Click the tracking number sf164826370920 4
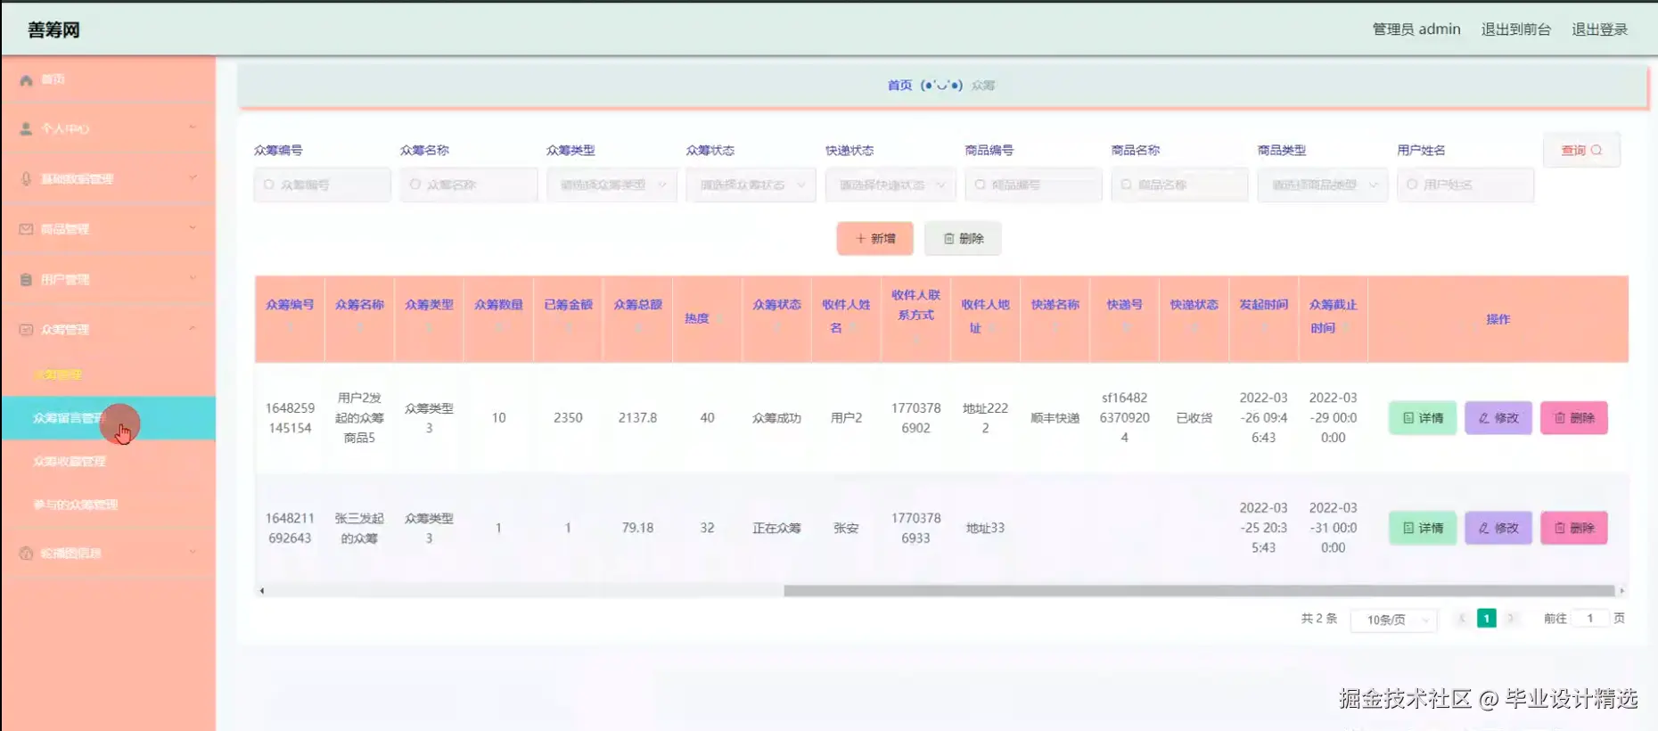 [x=1124, y=418]
